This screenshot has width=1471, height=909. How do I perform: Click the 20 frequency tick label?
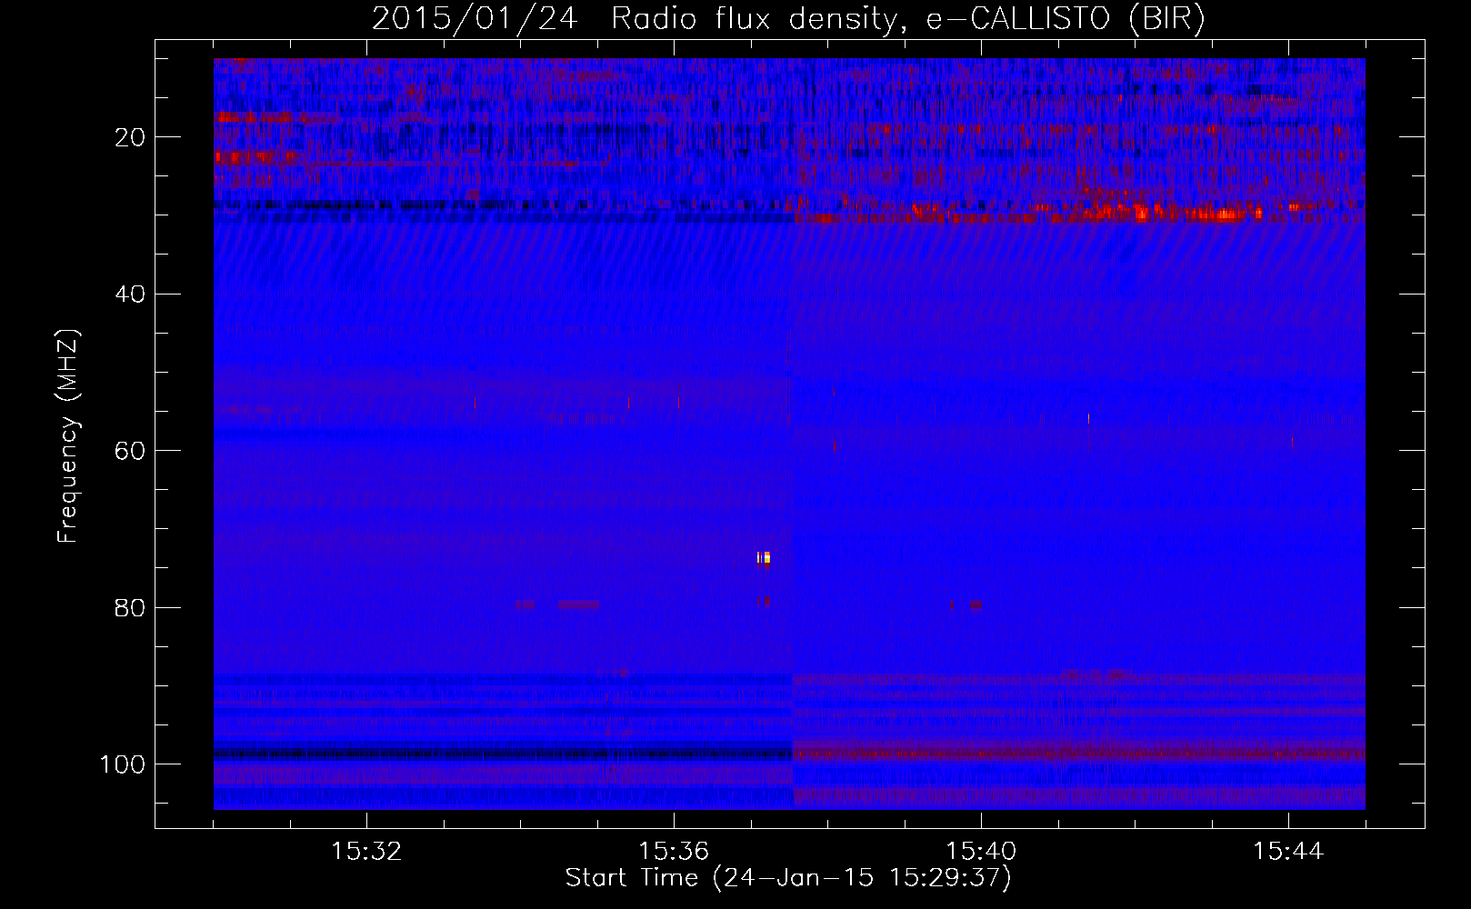pyautogui.click(x=130, y=137)
